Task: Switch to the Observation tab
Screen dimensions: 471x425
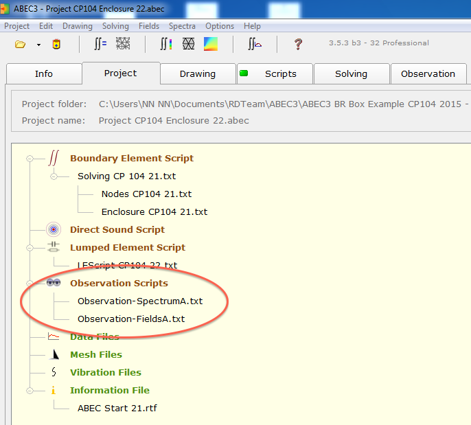Action: [x=428, y=73]
